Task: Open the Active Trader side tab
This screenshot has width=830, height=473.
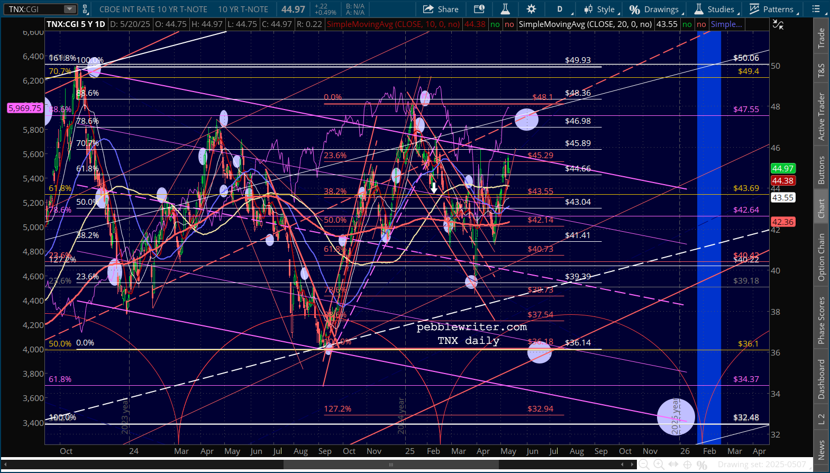Action: pyautogui.click(x=822, y=116)
